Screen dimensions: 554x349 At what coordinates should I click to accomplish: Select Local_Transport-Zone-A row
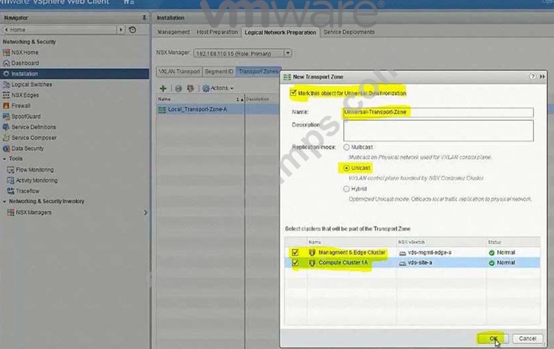pyautogui.click(x=218, y=109)
